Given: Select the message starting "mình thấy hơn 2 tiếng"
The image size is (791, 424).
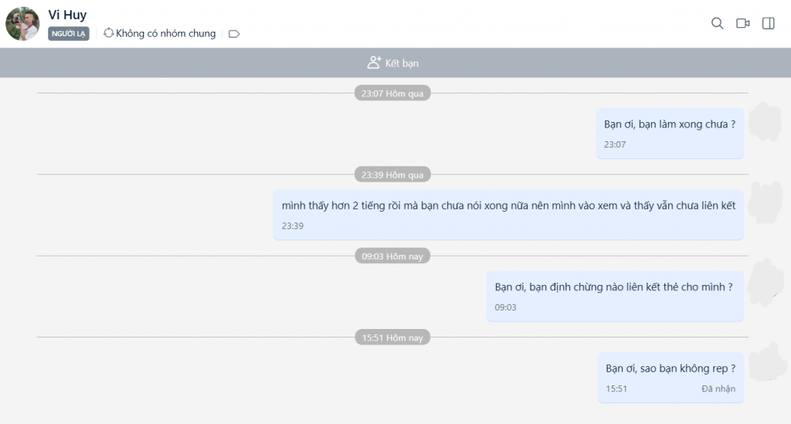Looking at the screenshot, I should tap(508, 205).
